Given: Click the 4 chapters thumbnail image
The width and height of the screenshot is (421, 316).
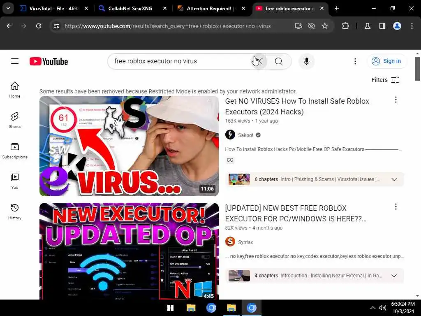Looking at the screenshot, I should pyautogui.click(x=239, y=276).
